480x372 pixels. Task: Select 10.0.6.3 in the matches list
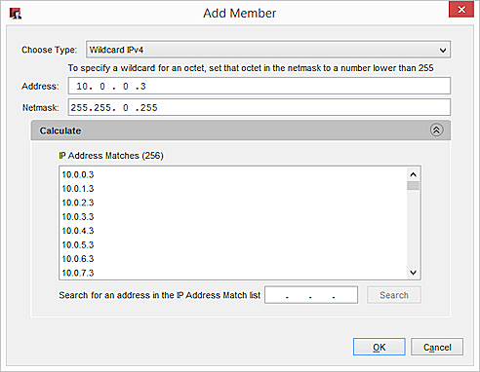78,259
